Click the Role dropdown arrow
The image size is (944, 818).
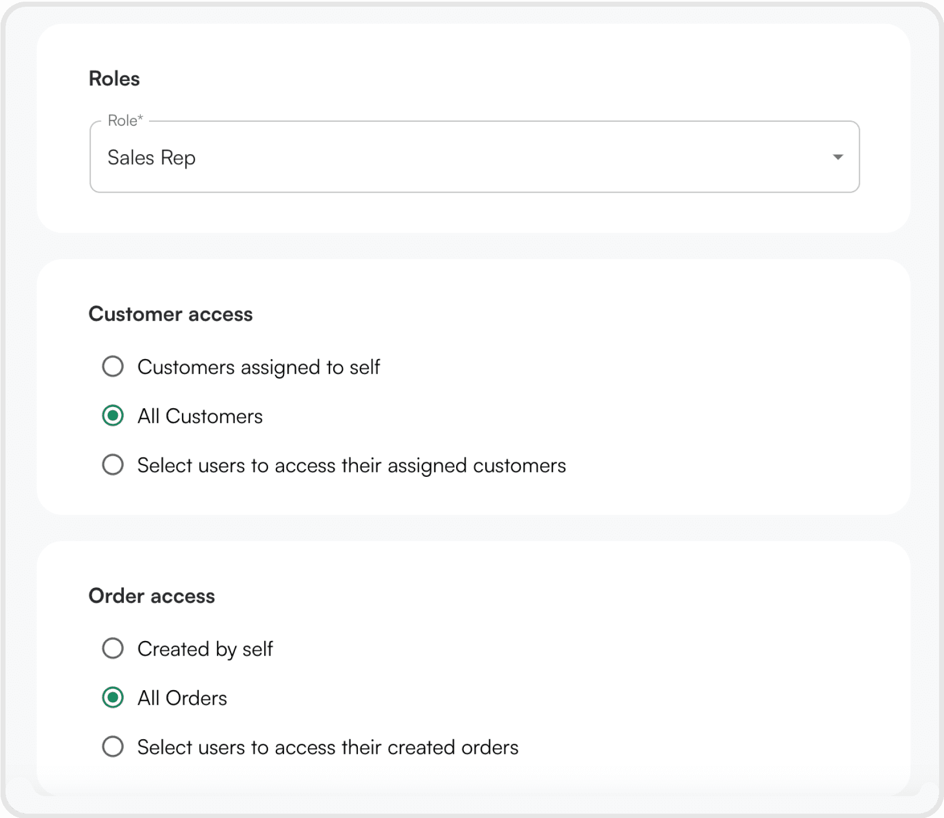pos(837,157)
